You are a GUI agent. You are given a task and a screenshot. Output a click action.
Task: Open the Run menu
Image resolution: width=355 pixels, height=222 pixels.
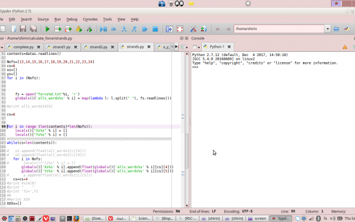pos(58,19)
